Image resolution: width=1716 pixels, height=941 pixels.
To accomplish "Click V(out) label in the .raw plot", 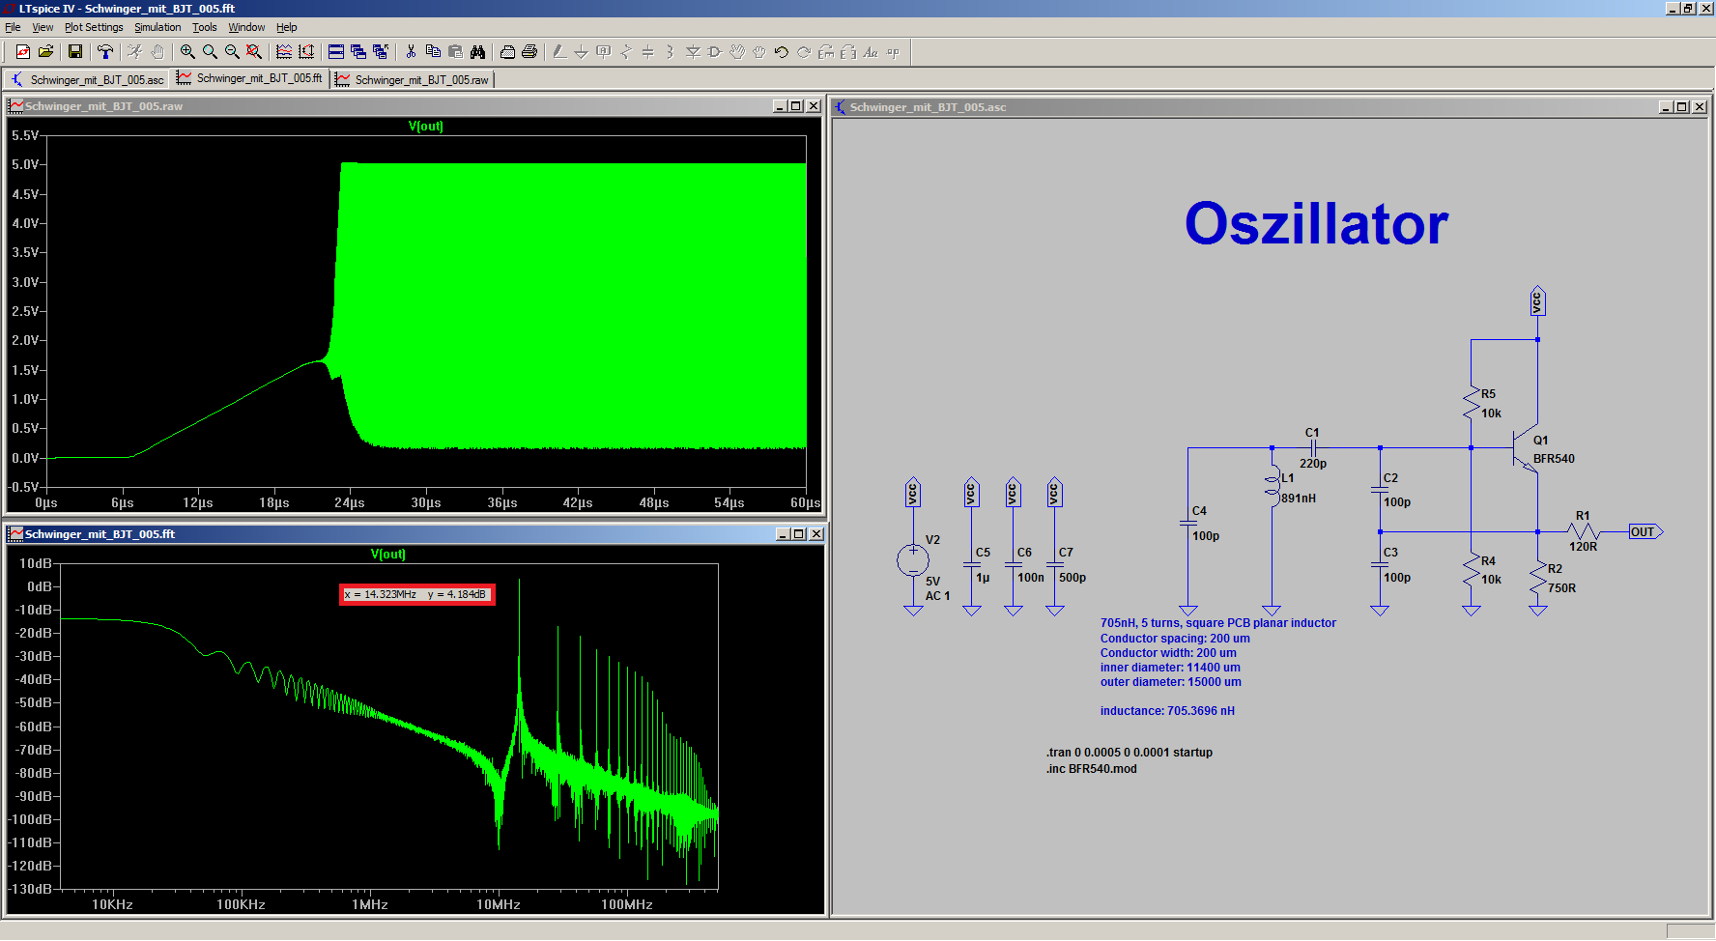I will click(425, 127).
